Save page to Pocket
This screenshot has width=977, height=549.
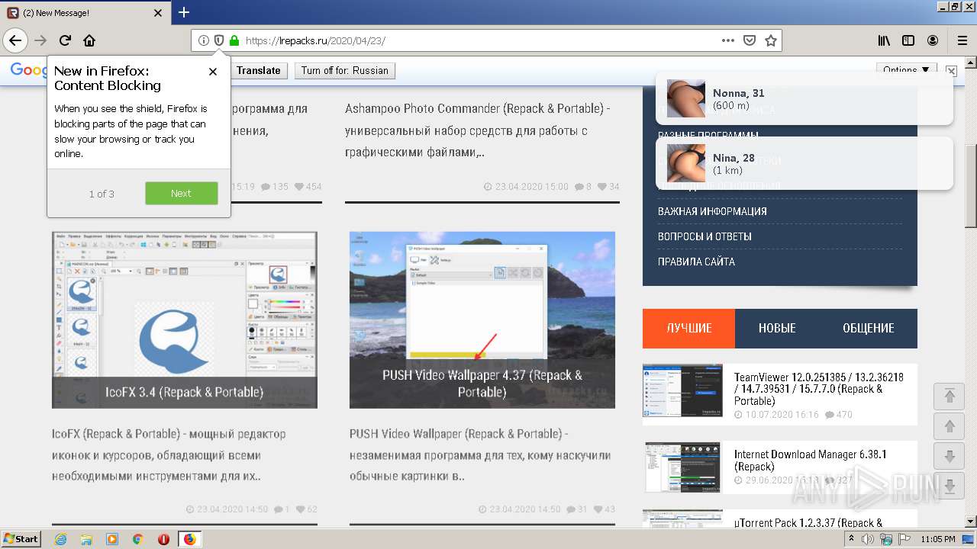(x=750, y=40)
